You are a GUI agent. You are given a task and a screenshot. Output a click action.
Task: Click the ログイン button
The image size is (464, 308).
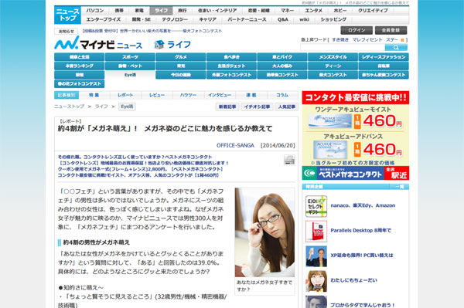tap(357, 30)
